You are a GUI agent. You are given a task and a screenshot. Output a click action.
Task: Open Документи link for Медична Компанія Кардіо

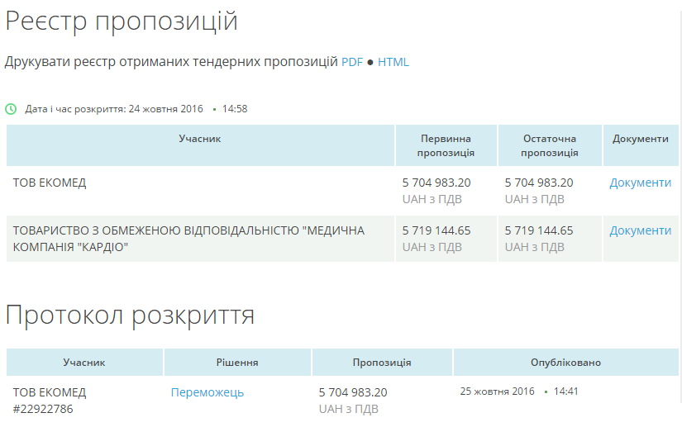(x=640, y=230)
